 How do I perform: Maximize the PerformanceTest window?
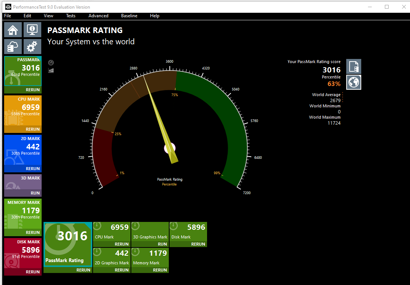click(387, 7)
